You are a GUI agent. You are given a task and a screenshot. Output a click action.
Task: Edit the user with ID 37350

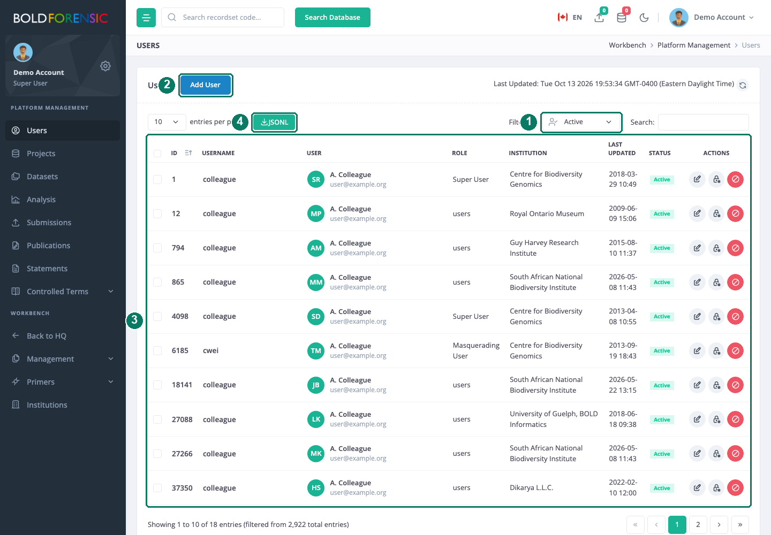tap(697, 488)
